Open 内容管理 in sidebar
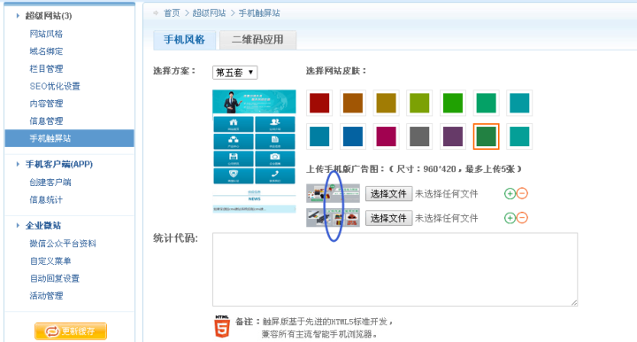637x342 pixels. click(46, 104)
